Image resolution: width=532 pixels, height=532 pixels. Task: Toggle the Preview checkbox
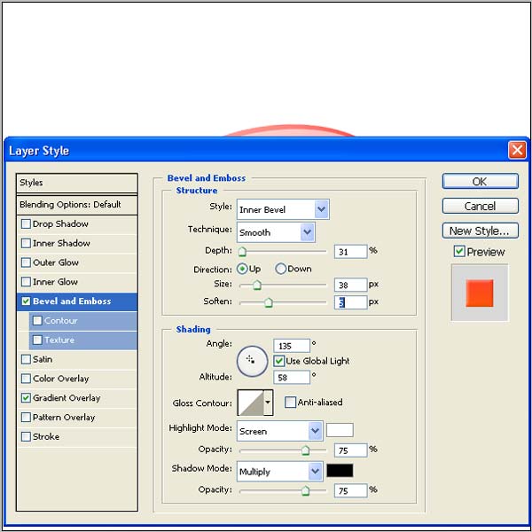click(459, 252)
